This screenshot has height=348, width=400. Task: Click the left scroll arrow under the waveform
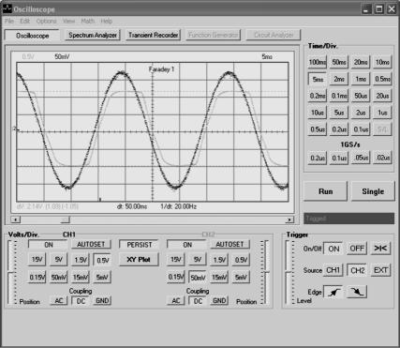(16, 219)
